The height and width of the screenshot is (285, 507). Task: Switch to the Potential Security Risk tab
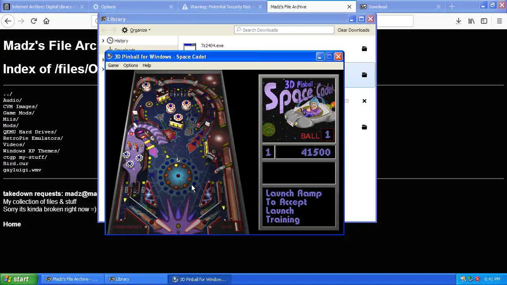click(x=222, y=7)
